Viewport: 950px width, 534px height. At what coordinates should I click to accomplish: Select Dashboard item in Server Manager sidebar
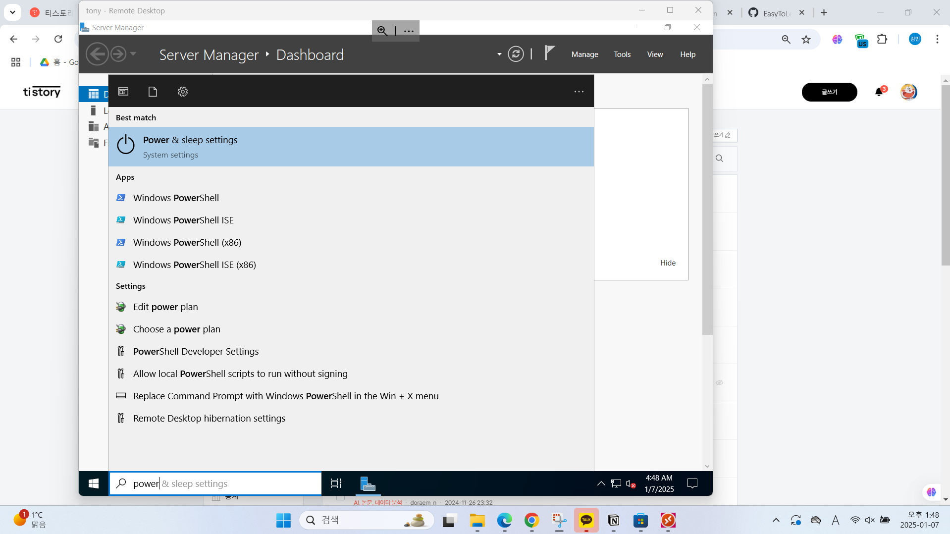pos(94,94)
